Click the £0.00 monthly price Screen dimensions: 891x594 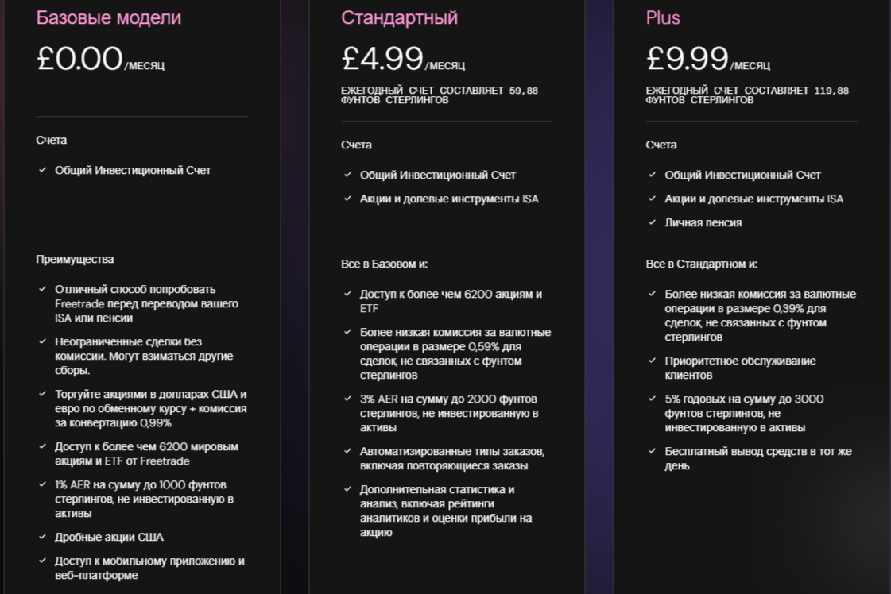[80, 59]
